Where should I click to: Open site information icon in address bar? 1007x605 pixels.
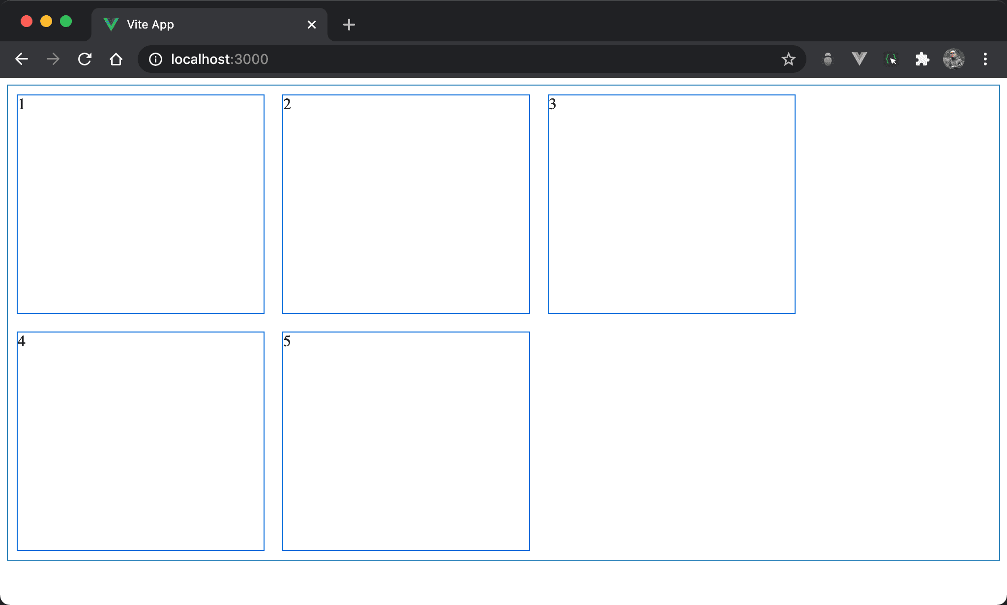155,60
